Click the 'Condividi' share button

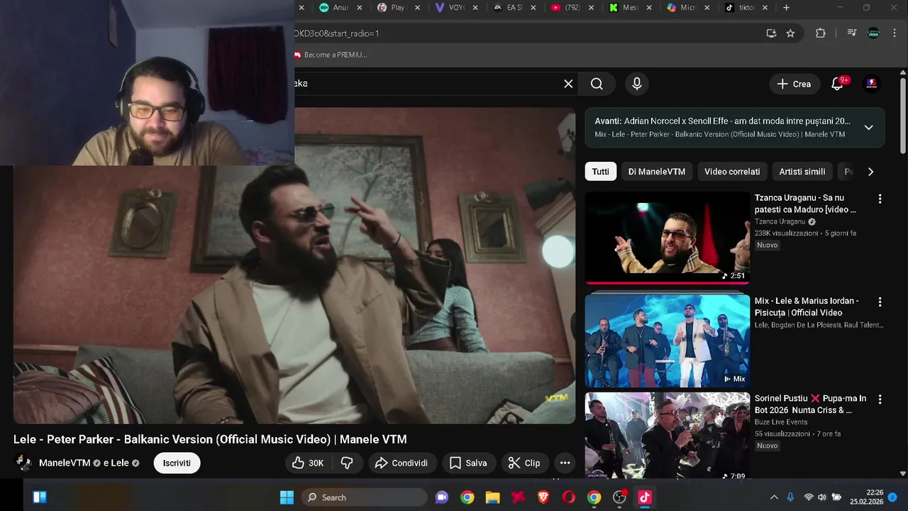pyautogui.click(x=402, y=463)
